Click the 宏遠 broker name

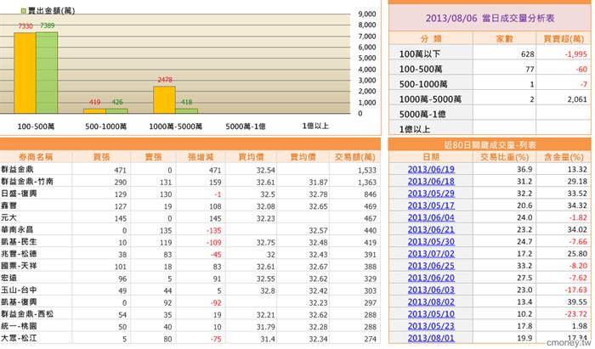point(8,278)
